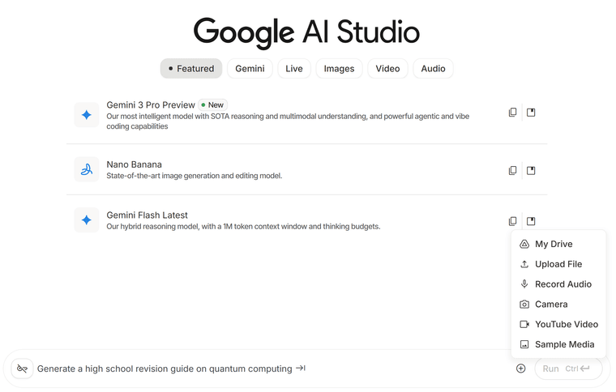Open documentation icon for Gemini Flash Latest
This screenshot has height=392, width=616.
pyautogui.click(x=531, y=221)
